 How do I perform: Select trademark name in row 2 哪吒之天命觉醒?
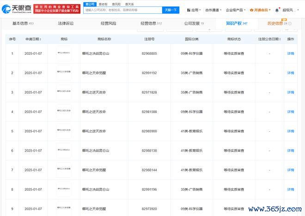tap(94, 73)
